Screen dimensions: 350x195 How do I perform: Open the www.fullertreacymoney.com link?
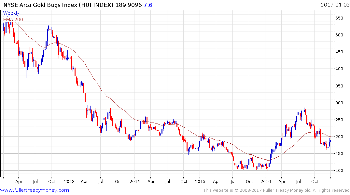coord(35,190)
